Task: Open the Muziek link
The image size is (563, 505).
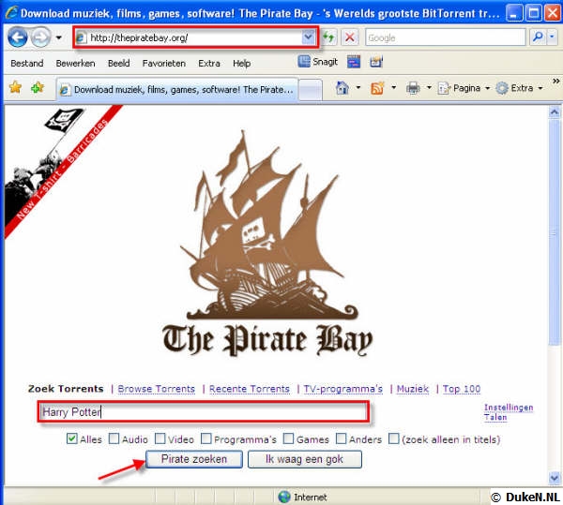Action: point(413,389)
